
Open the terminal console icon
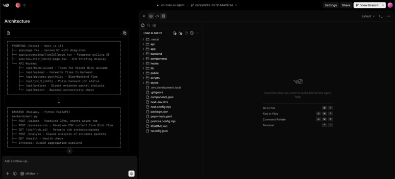tap(381, 16)
